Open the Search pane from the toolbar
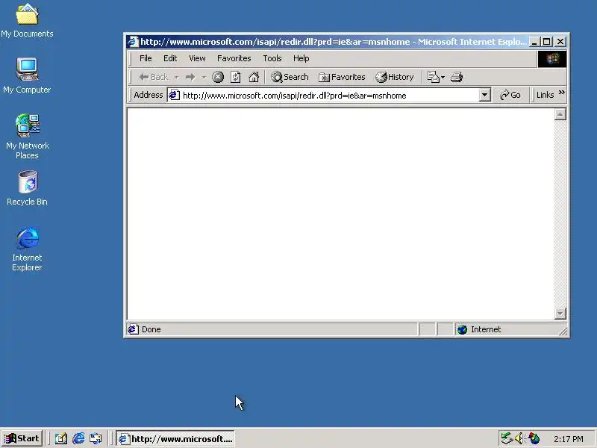This screenshot has width=597, height=448. 290,78
